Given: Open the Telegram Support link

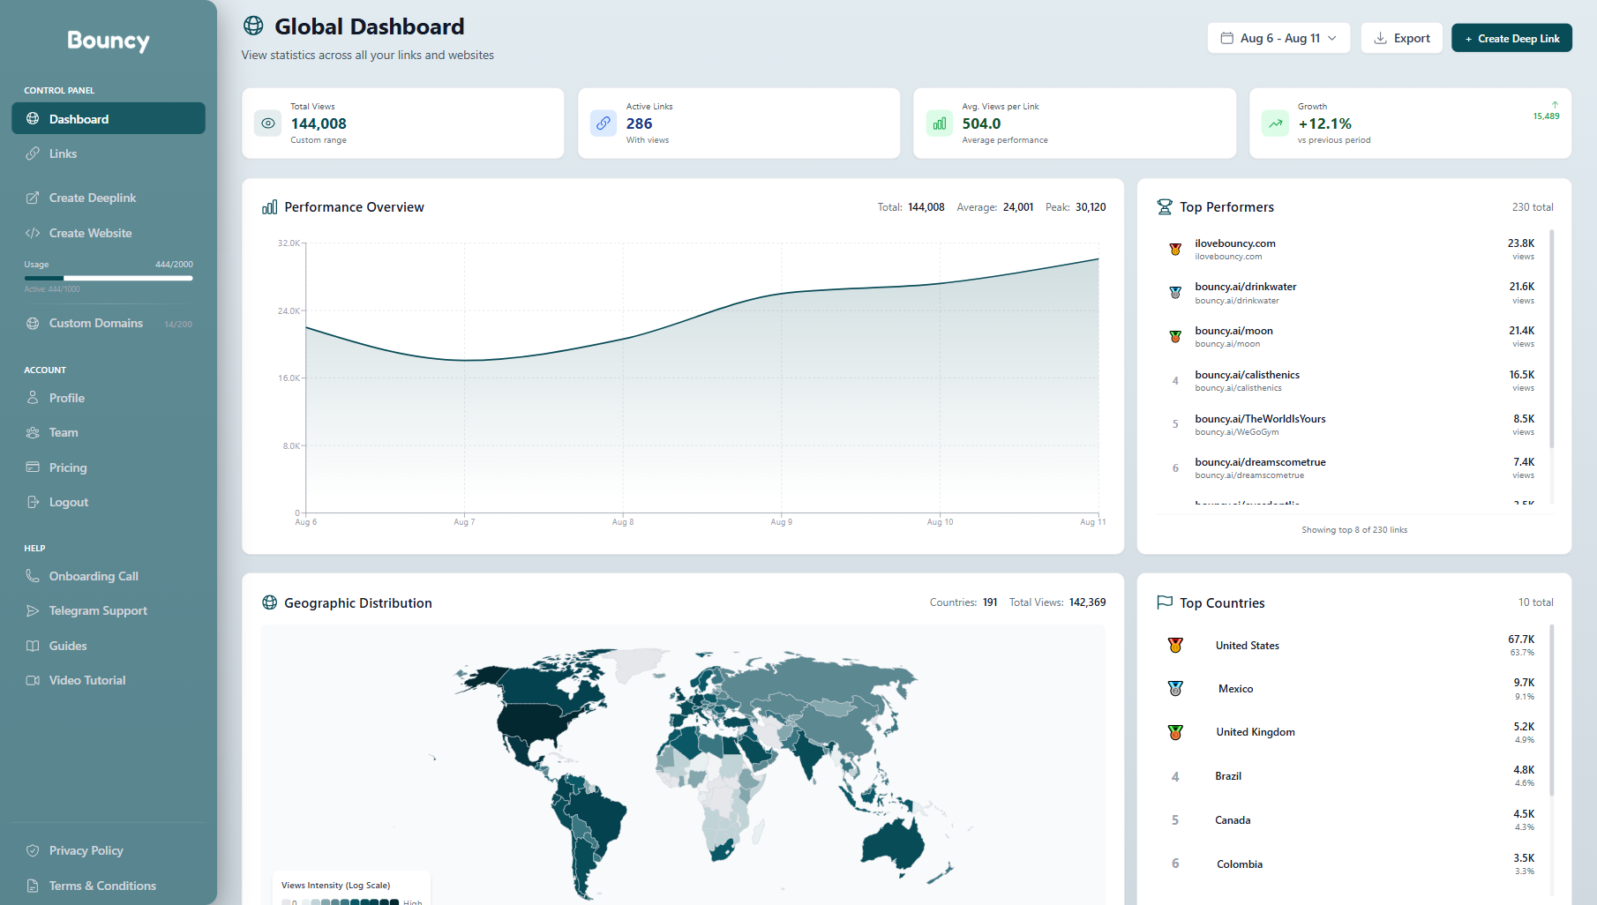Looking at the screenshot, I should point(98,610).
